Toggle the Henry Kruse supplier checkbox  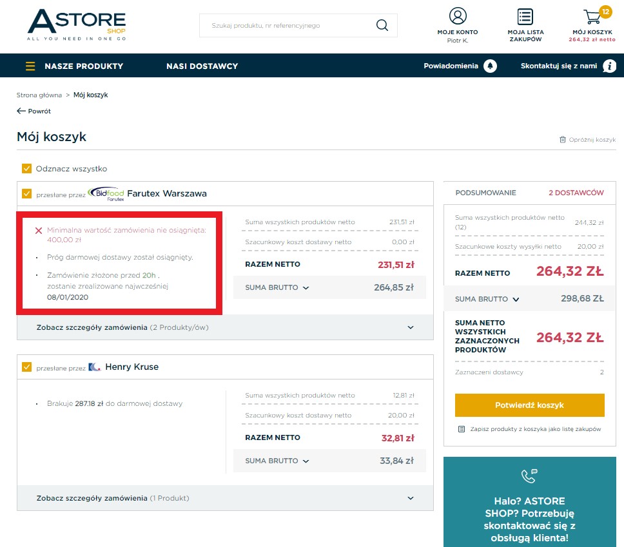(x=26, y=367)
